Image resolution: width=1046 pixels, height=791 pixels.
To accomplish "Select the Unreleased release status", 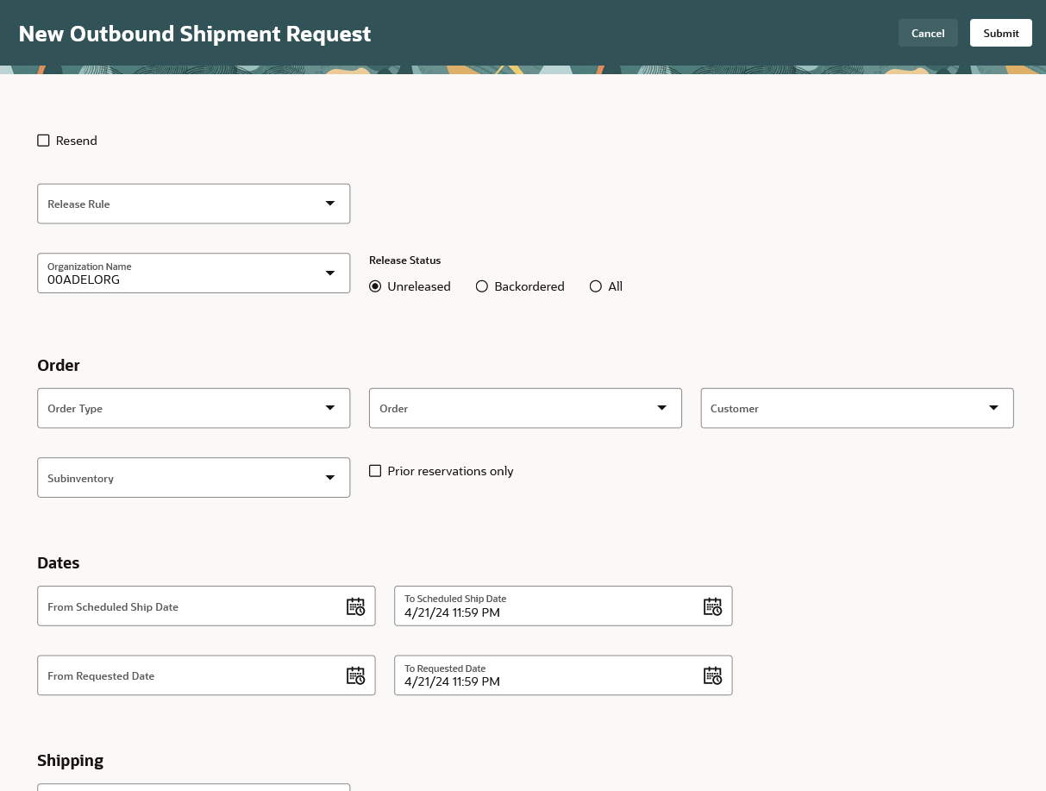I will click(x=375, y=286).
